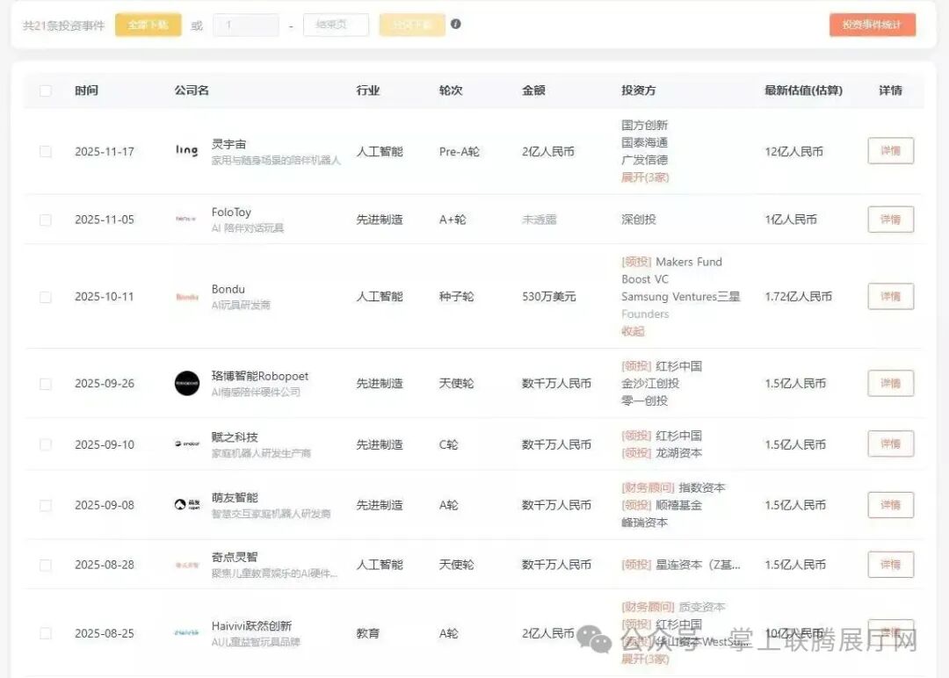The image size is (949, 678).
Task: Click the 行业 column header
Action: [x=368, y=90]
